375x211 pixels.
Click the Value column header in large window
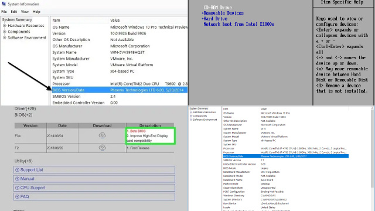tap(115, 21)
